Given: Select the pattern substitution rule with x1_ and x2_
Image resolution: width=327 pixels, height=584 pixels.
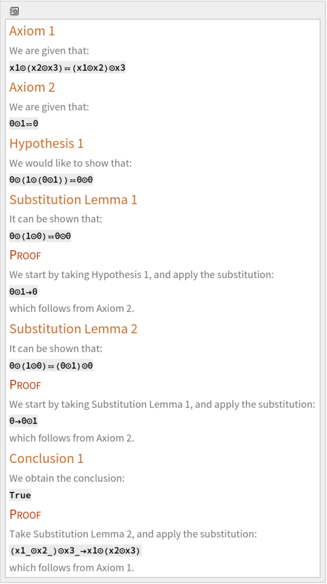Looking at the screenshot, I should pyautogui.click(x=75, y=550).
